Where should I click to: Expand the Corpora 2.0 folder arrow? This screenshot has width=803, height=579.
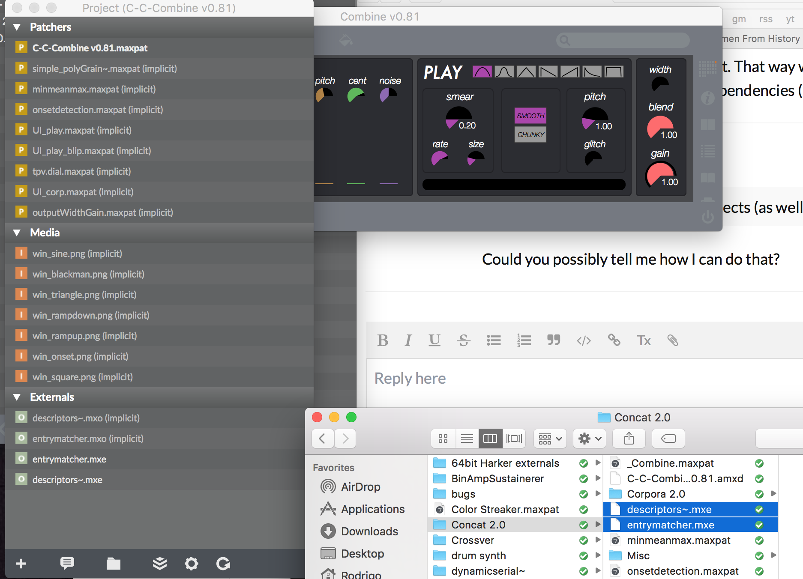point(773,494)
